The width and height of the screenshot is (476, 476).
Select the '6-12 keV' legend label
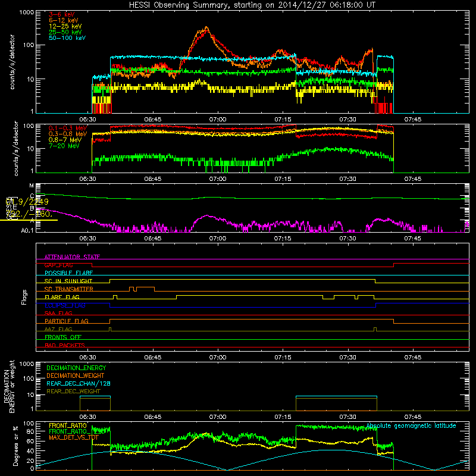64,20
